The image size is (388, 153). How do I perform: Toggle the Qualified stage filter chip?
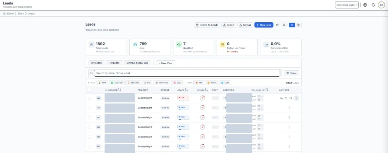coord(116,83)
